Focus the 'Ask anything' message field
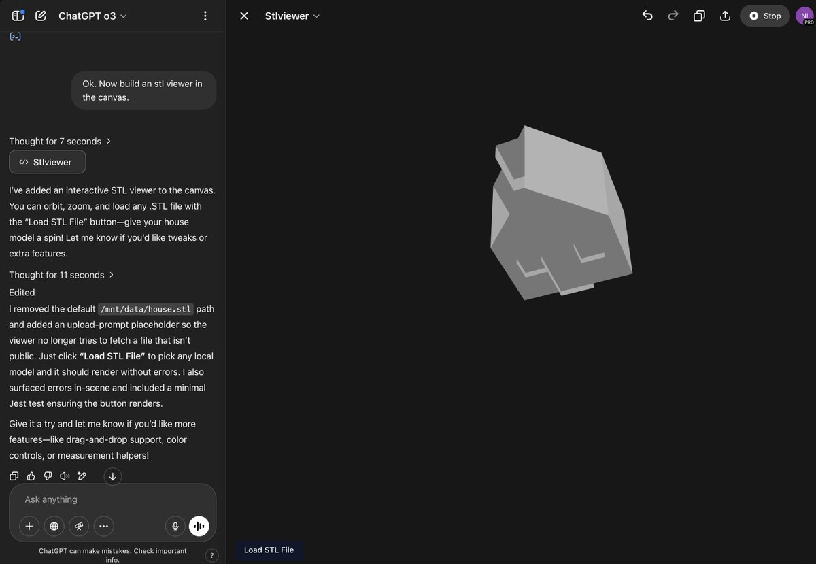The width and height of the screenshot is (816, 564). click(x=112, y=499)
